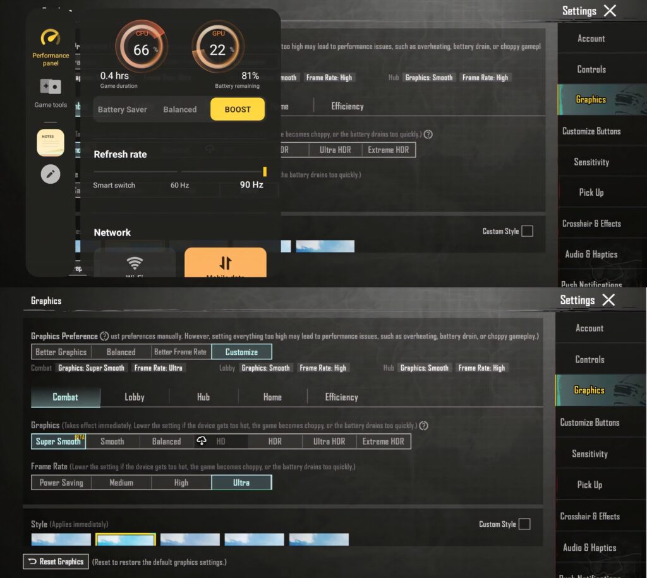Image resolution: width=647 pixels, height=578 pixels.
Task: Set refresh rate to 60 Hz
Action: pos(179,185)
